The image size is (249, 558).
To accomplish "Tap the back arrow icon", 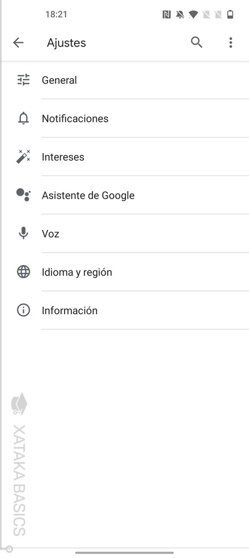I will tap(18, 43).
